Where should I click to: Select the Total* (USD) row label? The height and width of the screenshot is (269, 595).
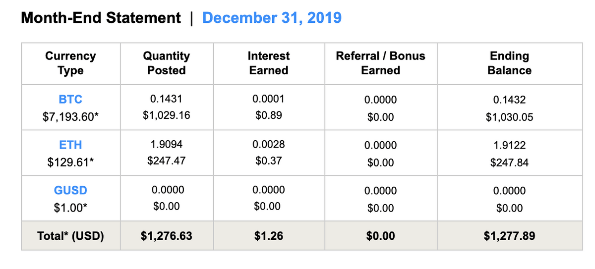(70, 236)
